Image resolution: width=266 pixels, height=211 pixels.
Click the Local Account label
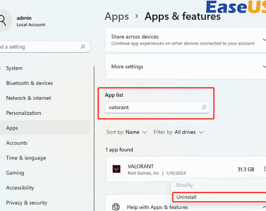click(31, 24)
